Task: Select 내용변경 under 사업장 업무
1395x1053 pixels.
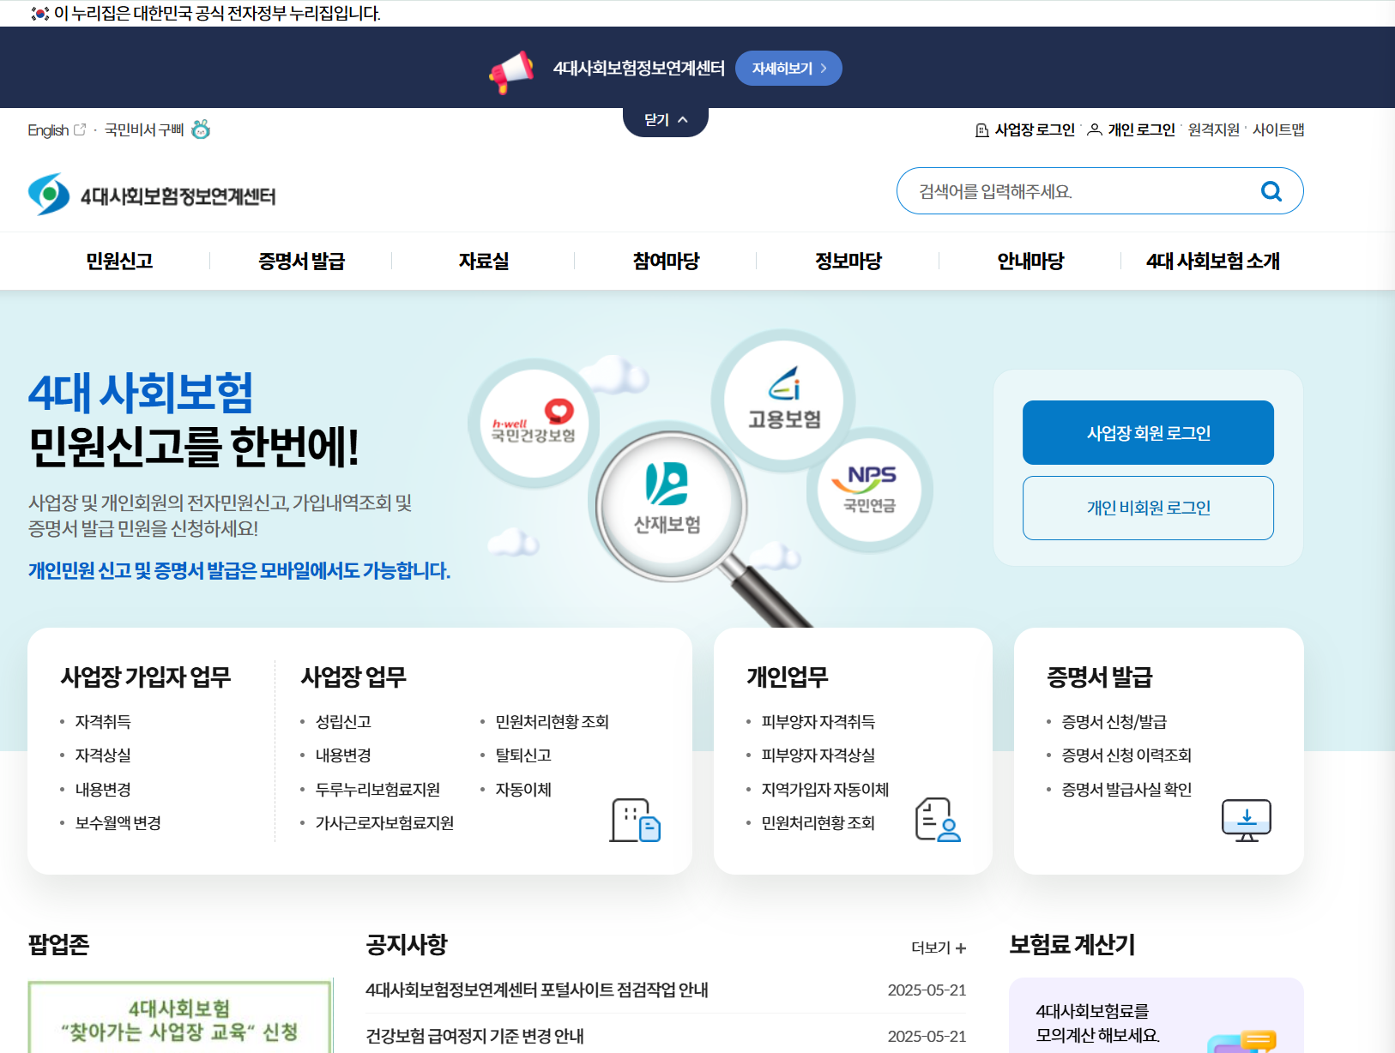Action: coord(343,755)
